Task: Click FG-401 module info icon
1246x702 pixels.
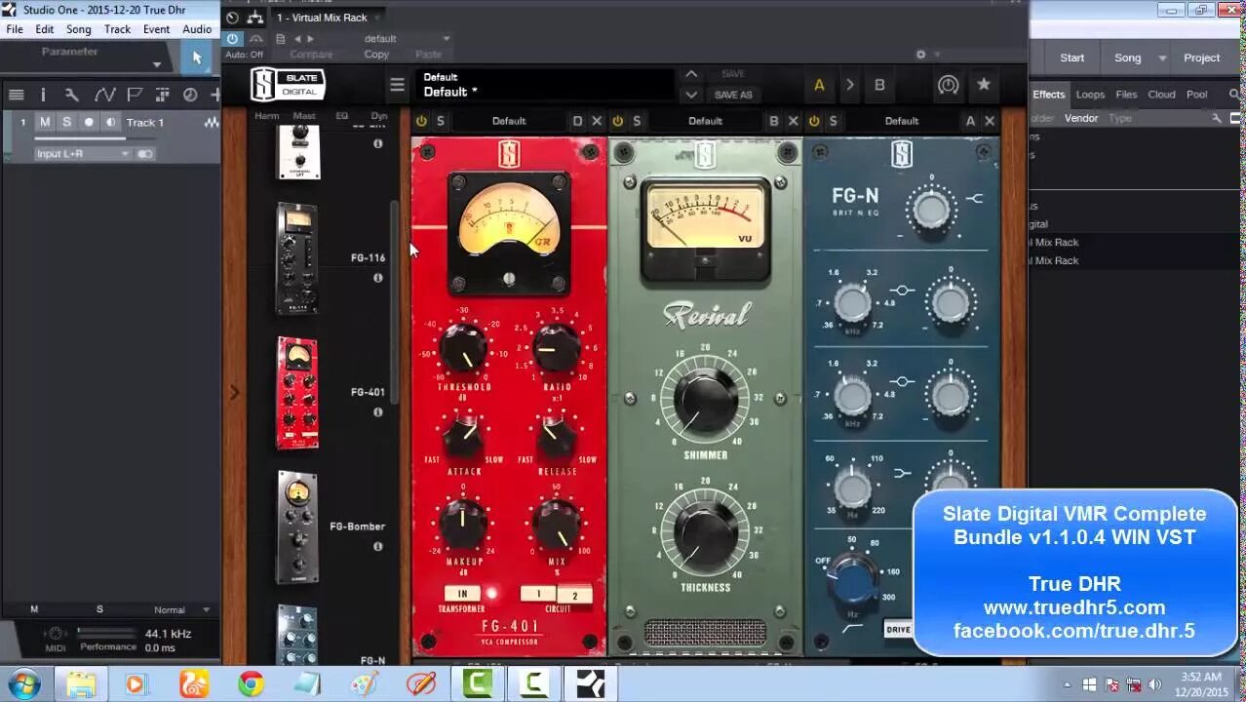Action: 378,412
